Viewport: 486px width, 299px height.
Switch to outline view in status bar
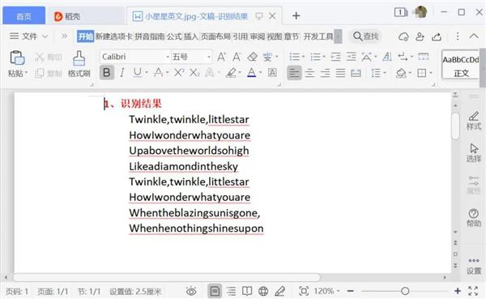pyautogui.click(x=231, y=291)
